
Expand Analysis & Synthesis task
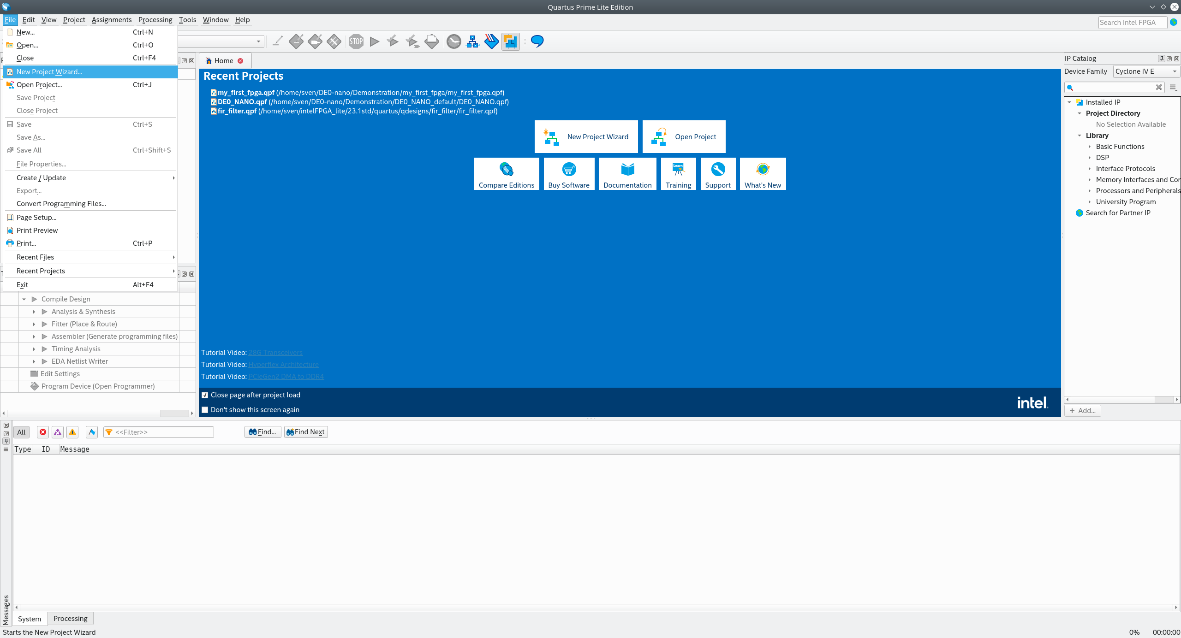pyautogui.click(x=34, y=312)
